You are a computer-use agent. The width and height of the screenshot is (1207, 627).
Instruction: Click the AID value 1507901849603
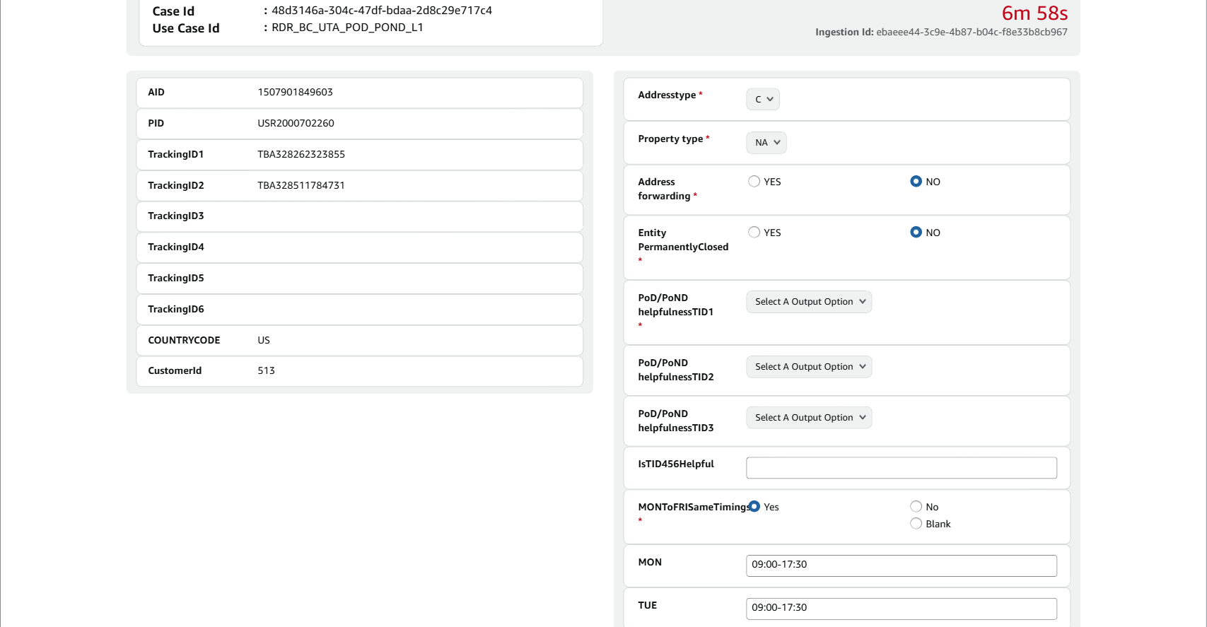point(295,93)
